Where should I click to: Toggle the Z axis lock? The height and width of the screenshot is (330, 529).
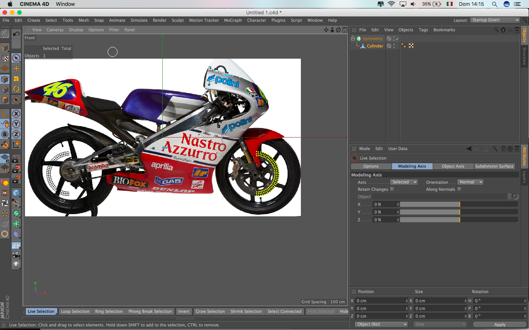16,134
